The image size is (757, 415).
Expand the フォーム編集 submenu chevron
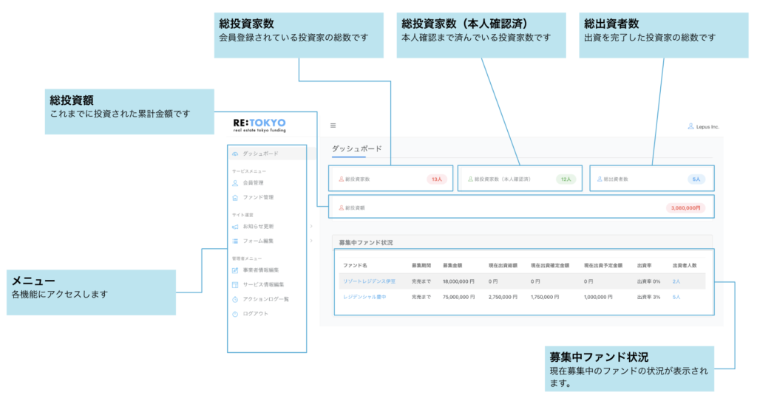click(311, 241)
